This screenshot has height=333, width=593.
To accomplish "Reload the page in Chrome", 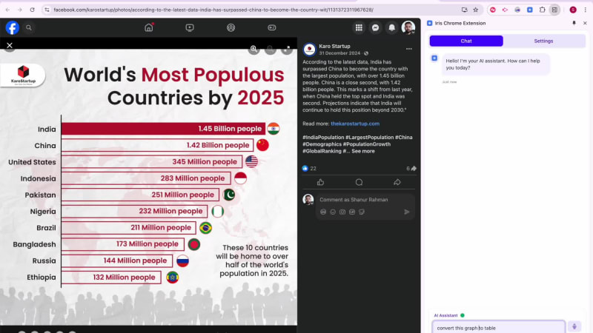I will (32, 10).
